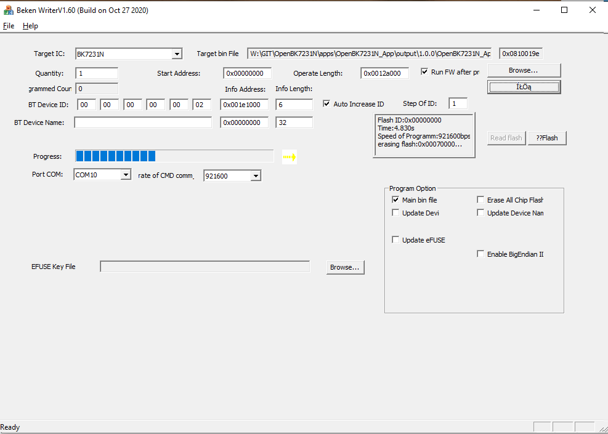Image resolution: width=608 pixels, height=434 pixels.
Task: Click the first BT Device ID byte field
Action: (86, 104)
